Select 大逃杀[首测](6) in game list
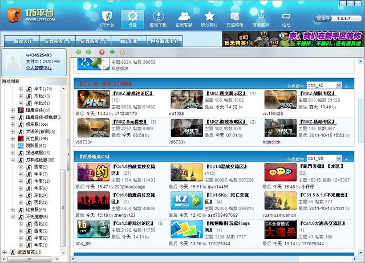 (x=40, y=131)
